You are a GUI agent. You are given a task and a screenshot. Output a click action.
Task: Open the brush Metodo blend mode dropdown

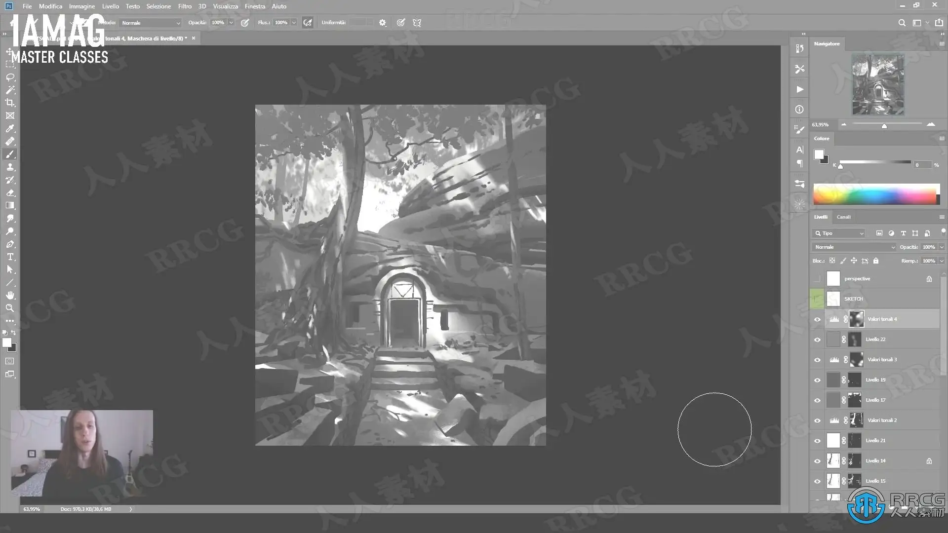[151, 23]
